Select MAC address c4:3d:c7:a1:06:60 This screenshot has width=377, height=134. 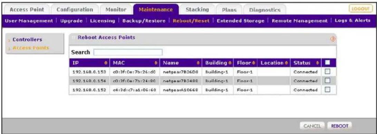(x=135, y=90)
